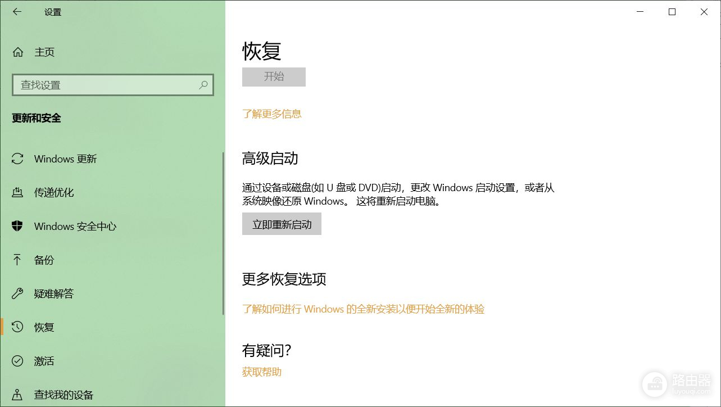The height and width of the screenshot is (407, 721).
Task: Click the 有疑问? heading
Action: pos(267,351)
